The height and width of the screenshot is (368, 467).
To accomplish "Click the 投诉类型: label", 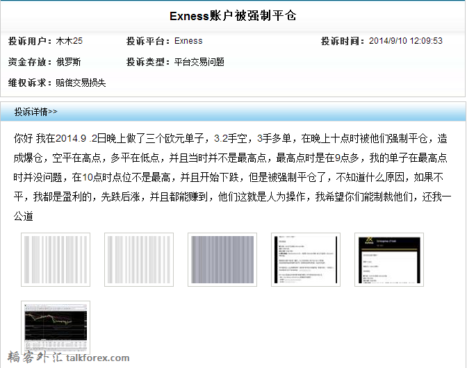I will (x=148, y=62).
